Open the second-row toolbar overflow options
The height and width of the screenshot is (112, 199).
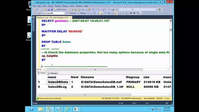click(141, 13)
